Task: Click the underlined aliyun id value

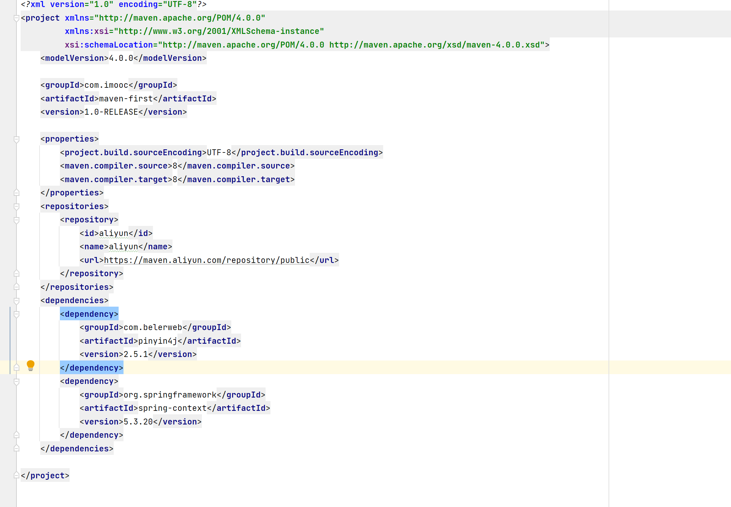Action: pos(113,233)
